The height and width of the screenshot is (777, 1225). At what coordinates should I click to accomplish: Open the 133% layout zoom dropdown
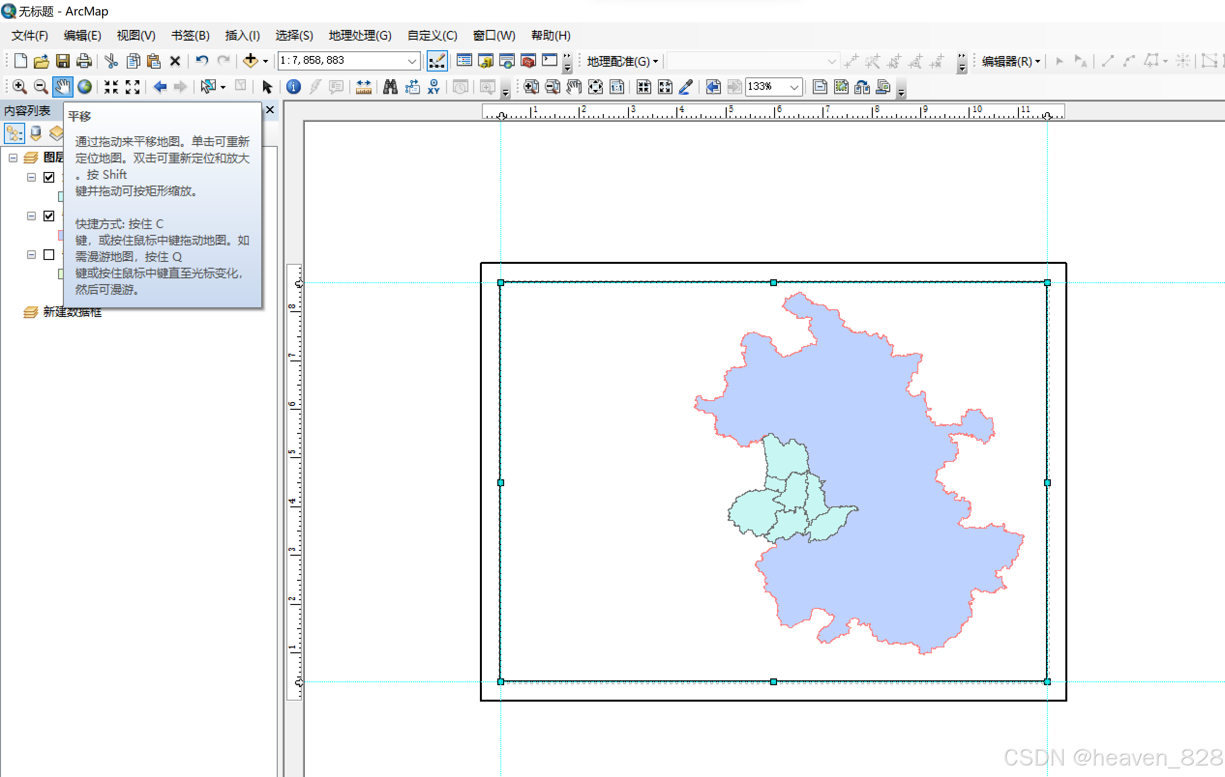pyautogui.click(x=793, y=87)
